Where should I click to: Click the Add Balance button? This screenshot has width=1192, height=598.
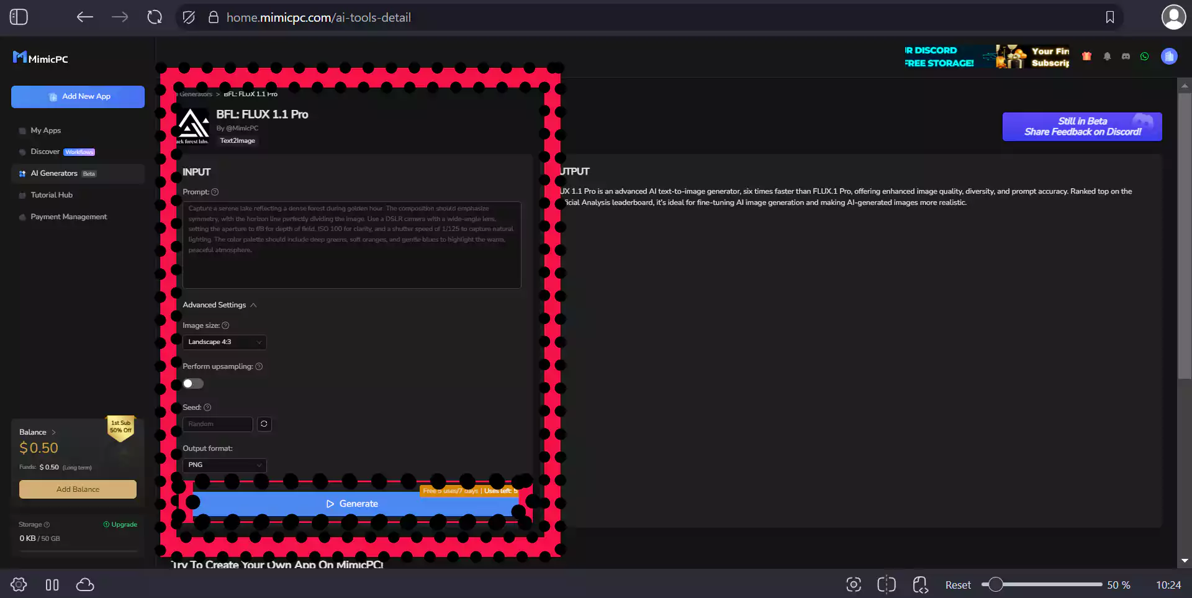point(78,489)
